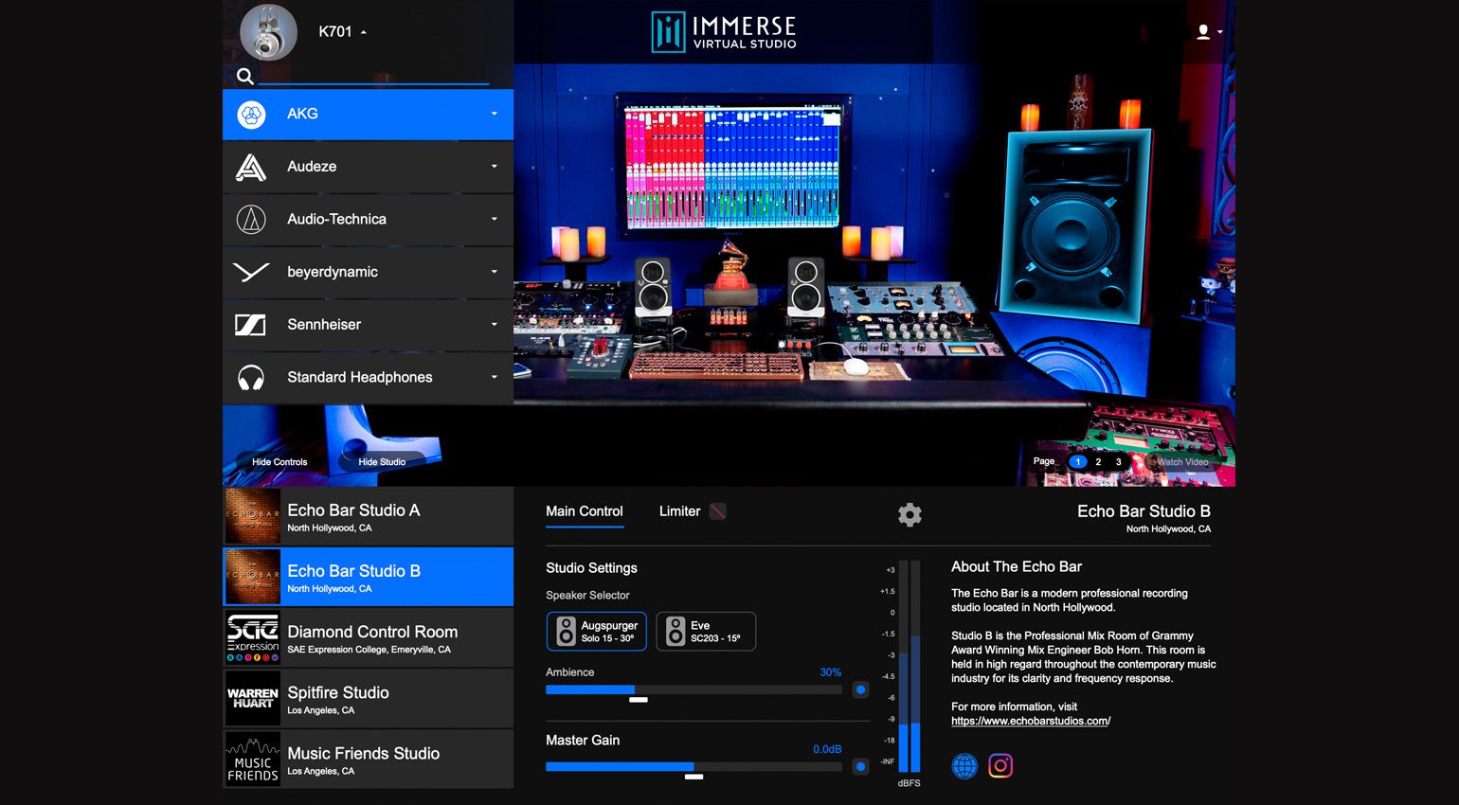This screenshot has height=805, width=1459.
Task: Open the user account dropdown arrow
Action: click(x=1220, y=31)
